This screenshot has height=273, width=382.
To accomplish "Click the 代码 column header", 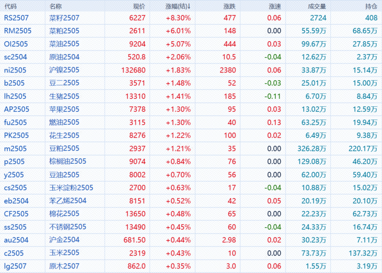I will coord(10,6).
